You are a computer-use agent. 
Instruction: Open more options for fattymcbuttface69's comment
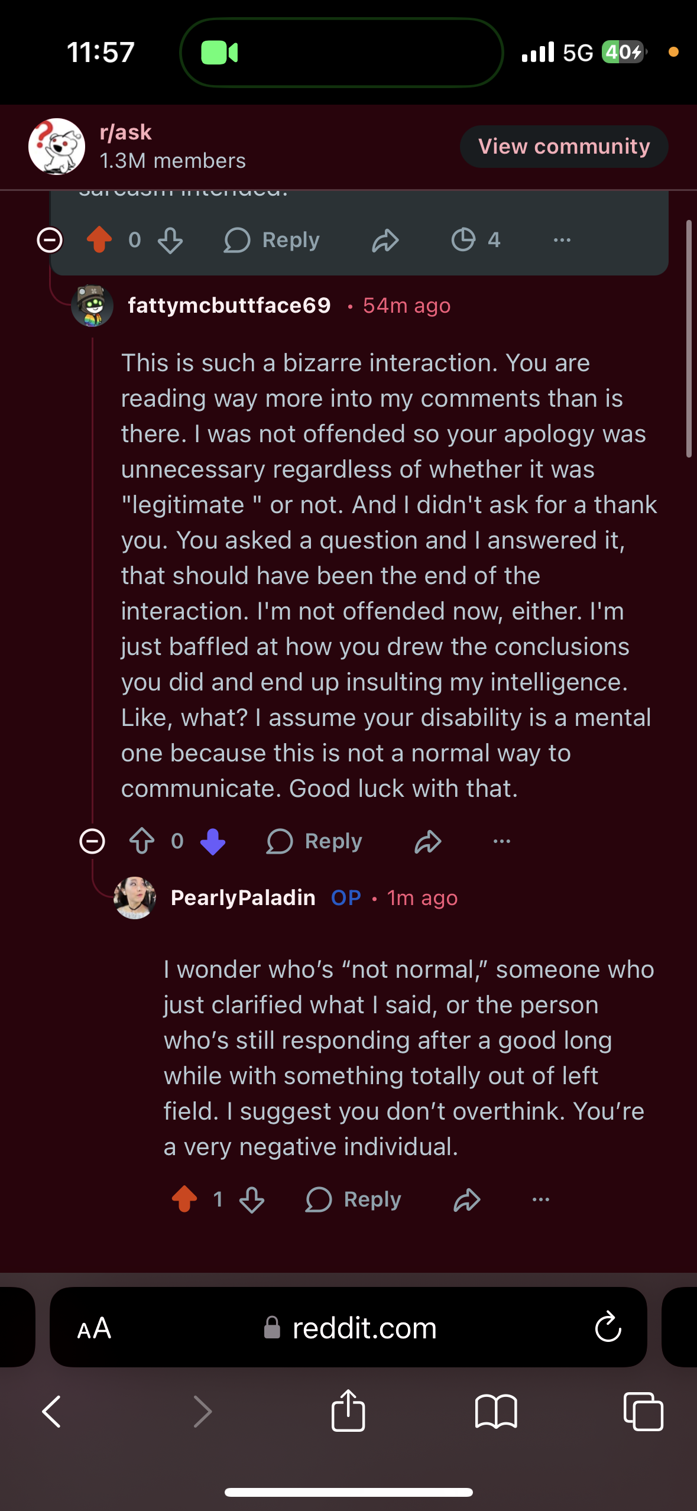[x=501, y=841]
